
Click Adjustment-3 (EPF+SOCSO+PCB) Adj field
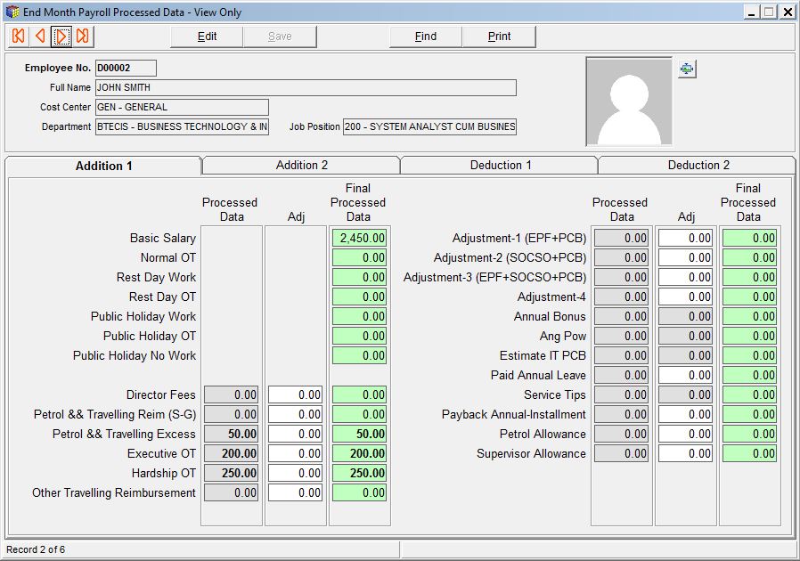tap(685, 278)
